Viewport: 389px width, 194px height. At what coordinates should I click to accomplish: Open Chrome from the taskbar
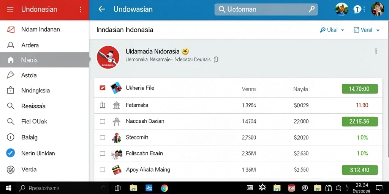pyautogui.click(x=164, y=188)
